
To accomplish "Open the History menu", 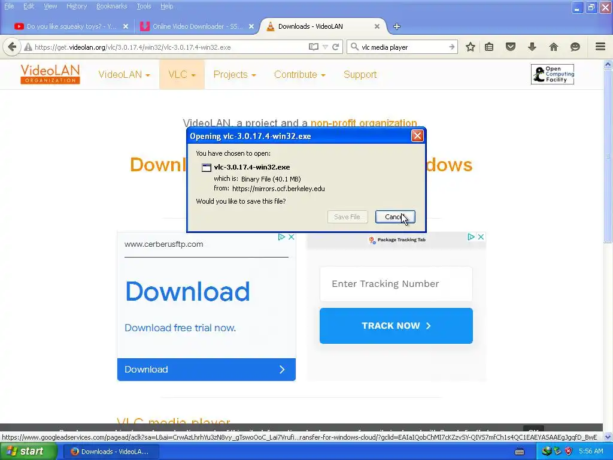I will tap(77, 6).
